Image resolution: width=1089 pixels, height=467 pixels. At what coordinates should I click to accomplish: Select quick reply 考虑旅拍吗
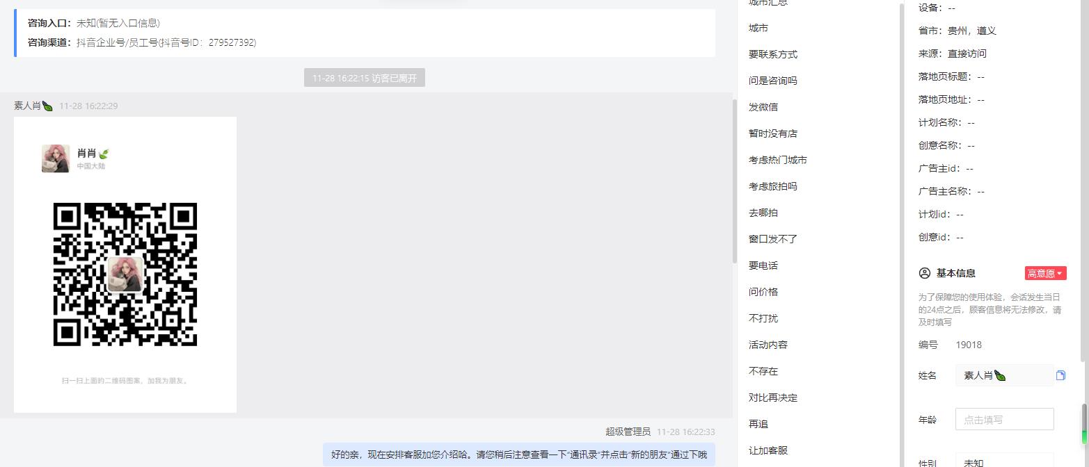[x=773, y=186]
